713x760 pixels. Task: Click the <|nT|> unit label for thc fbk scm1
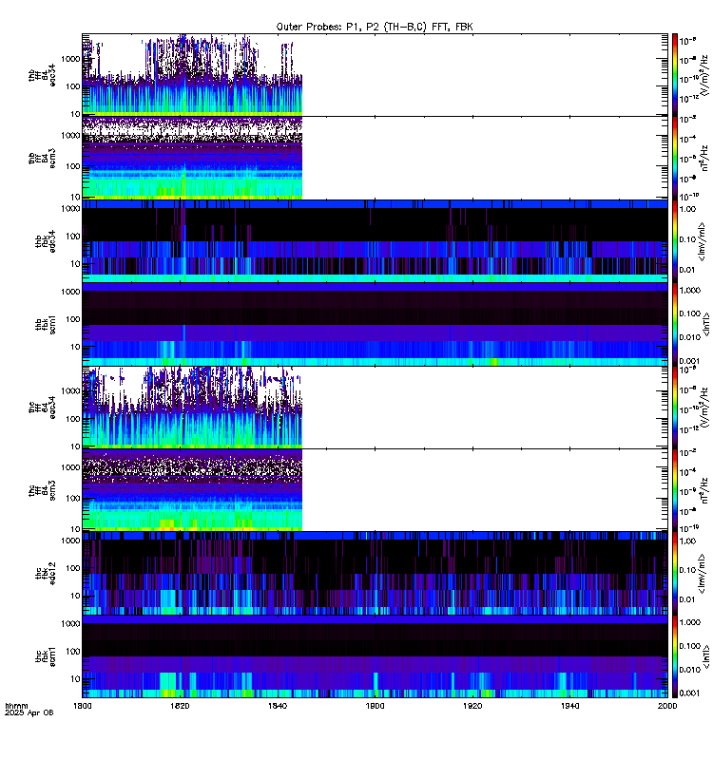tap(706, 656)
